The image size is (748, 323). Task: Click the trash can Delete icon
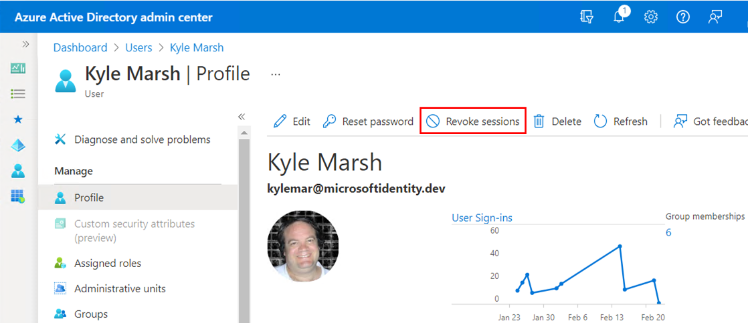pyautogui.click(x=539, y=121)
